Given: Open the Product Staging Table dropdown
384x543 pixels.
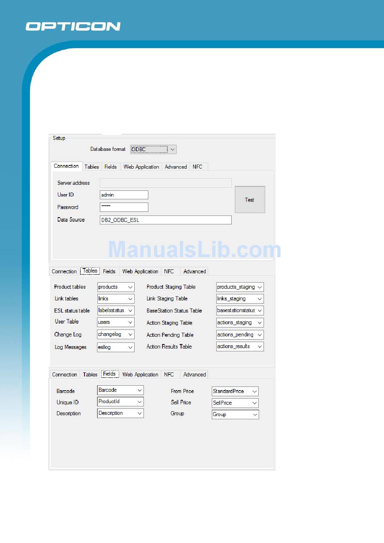Looking at the screenshot, I should (x=240, y=287).
